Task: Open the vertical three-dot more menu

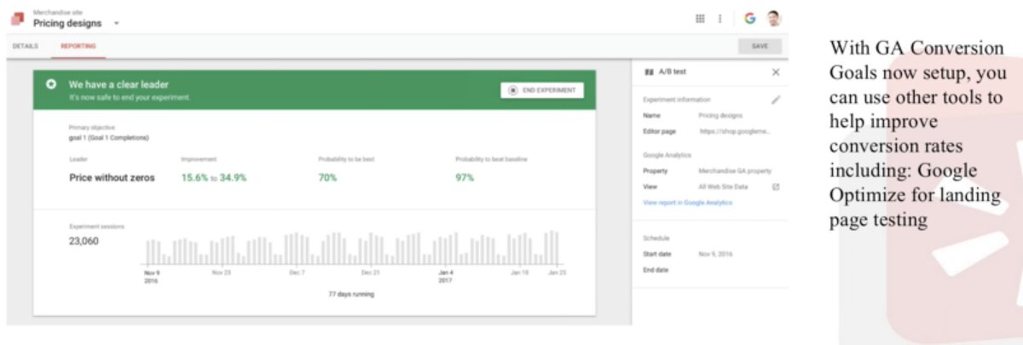Action: pyautogui.click(x=720, y=18)
